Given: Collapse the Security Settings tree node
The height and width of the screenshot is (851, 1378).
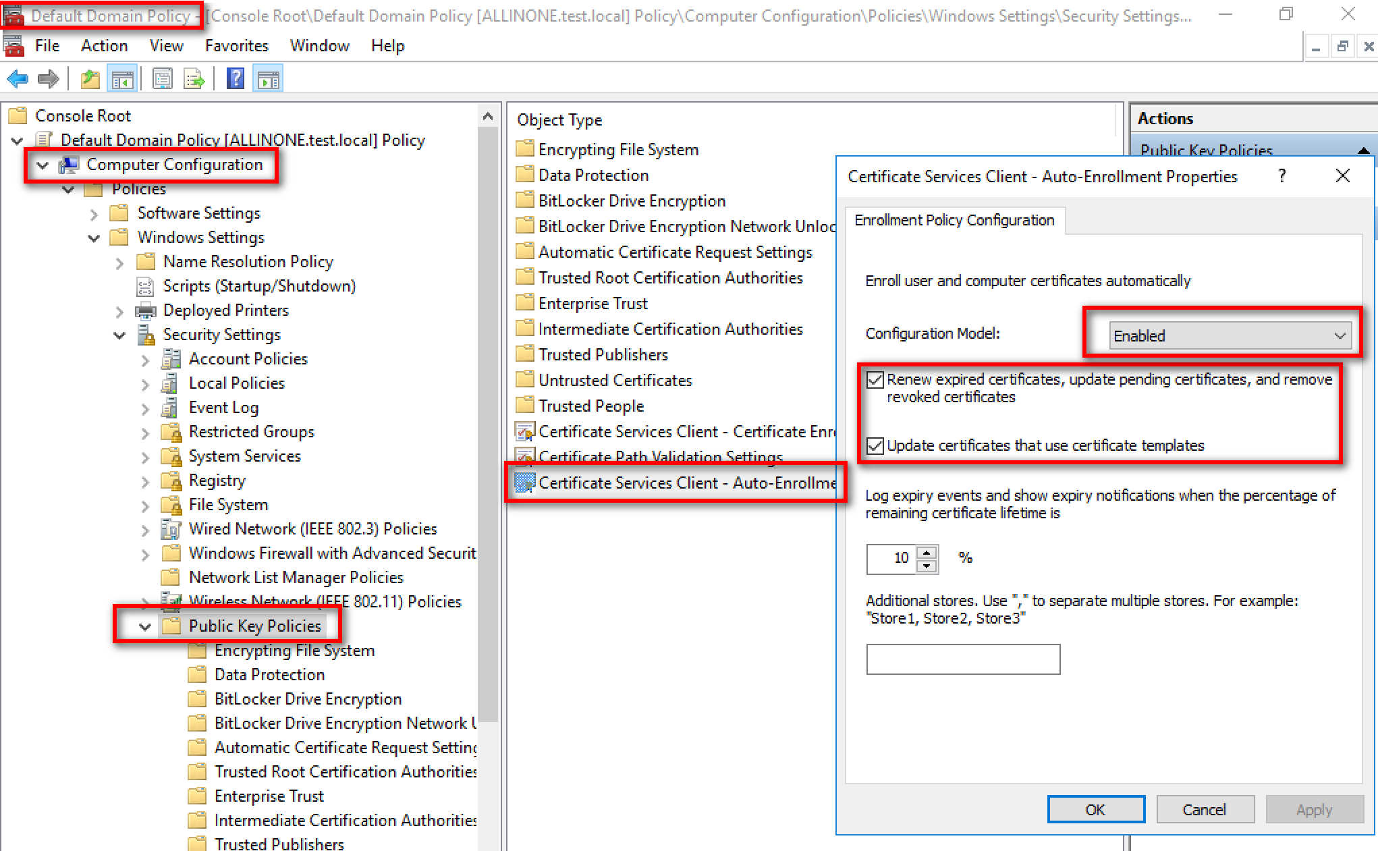Looking at the screenshot, I should click(119, 335).
